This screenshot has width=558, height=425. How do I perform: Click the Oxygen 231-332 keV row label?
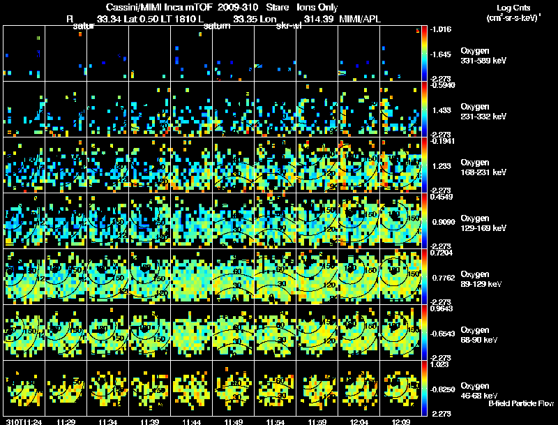click(x=483, y=112)
